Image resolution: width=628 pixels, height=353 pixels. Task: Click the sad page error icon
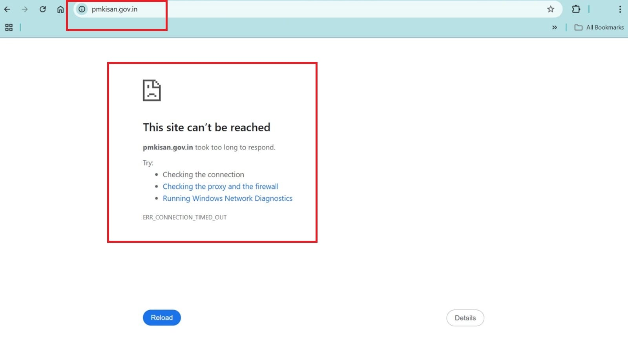tap(152, 90)
